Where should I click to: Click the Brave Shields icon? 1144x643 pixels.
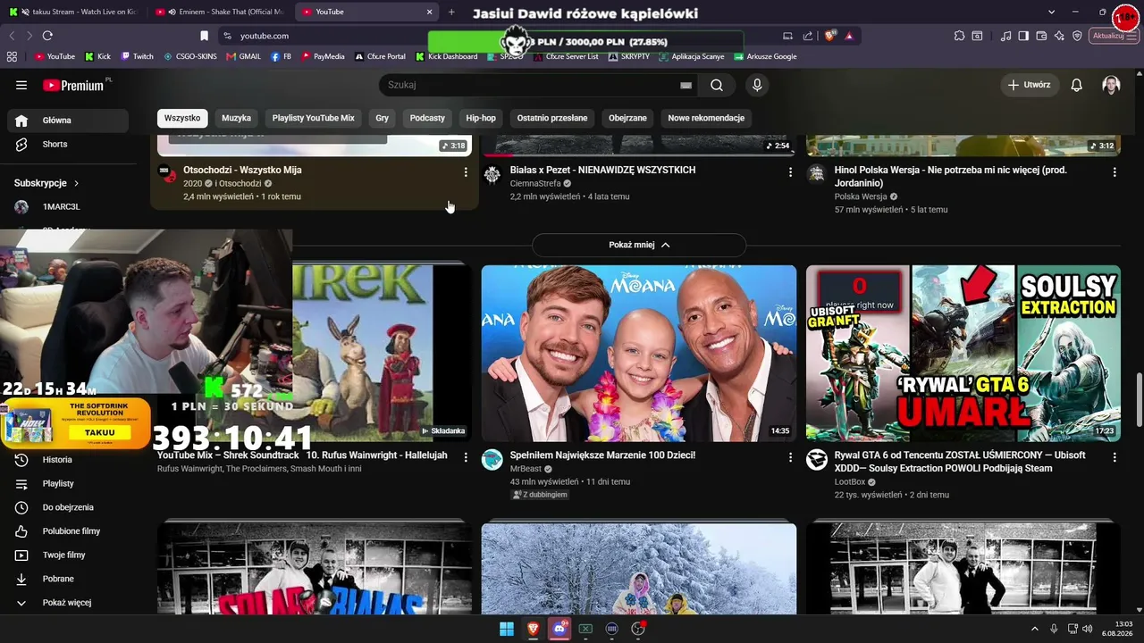pyautogui.click(x=829, y=36)
